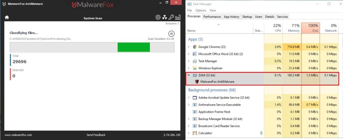Restore down the MalwareFox window
343x140 pixels.
(167, 2)
